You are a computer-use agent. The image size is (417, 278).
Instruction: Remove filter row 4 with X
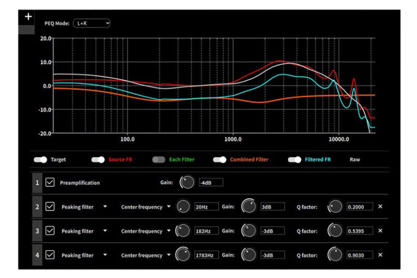(380, 255)
